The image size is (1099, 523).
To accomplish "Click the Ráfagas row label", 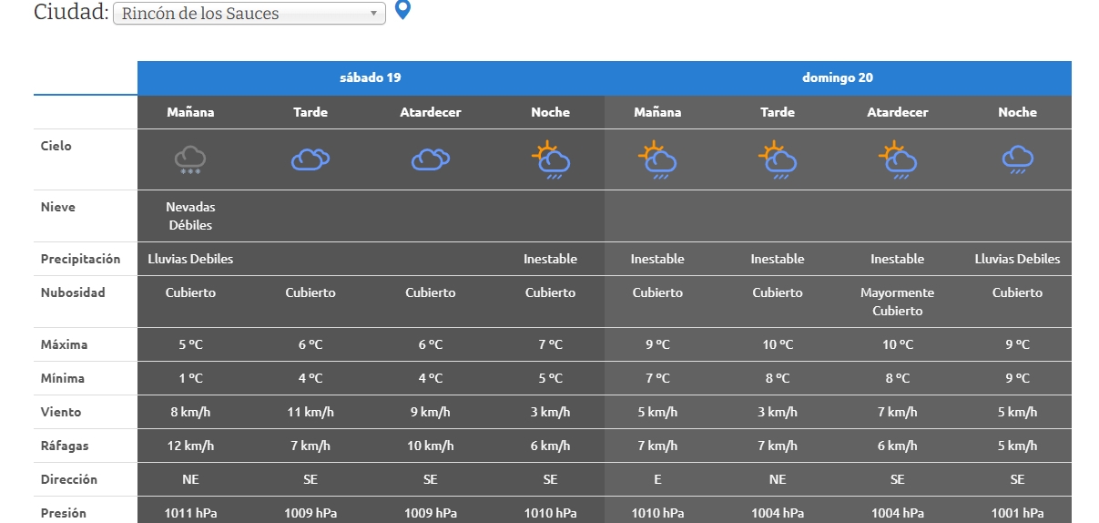I will click(65, 446).
